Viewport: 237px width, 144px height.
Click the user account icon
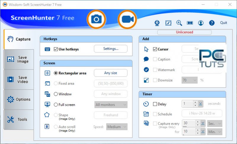click(x=201, y=23)
